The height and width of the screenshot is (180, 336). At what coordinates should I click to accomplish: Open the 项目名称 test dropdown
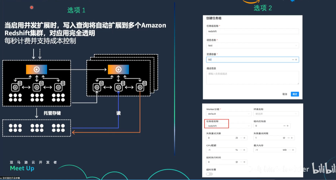253,45
